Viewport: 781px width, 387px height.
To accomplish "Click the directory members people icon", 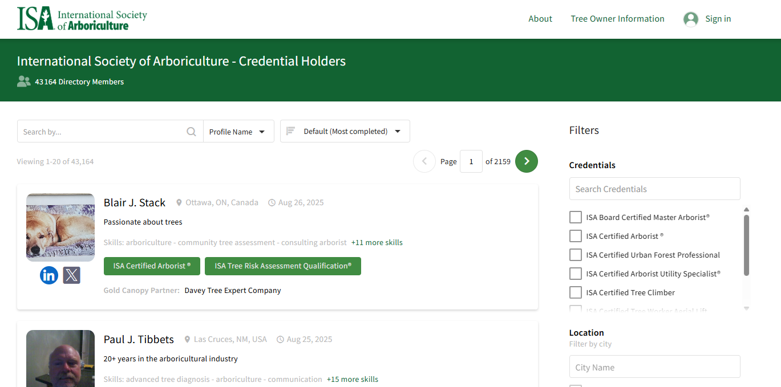I will pos(23,82).
